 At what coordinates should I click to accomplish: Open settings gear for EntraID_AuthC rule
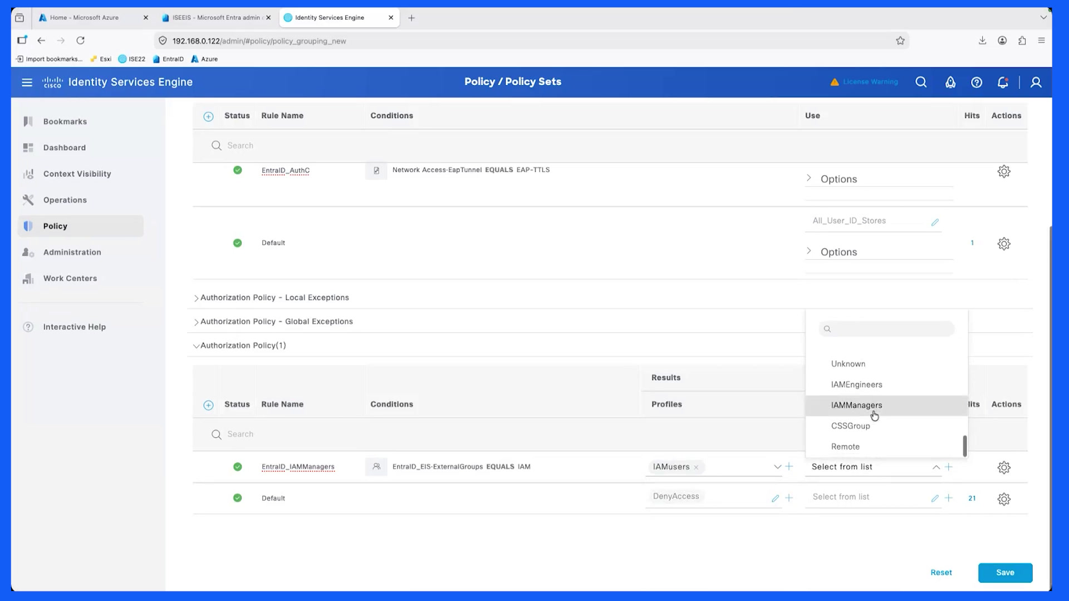(x=1004, y=171)
